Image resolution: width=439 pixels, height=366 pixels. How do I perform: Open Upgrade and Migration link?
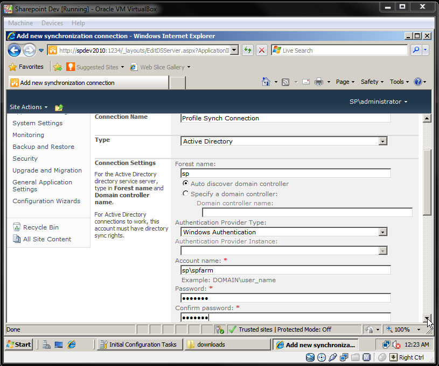pos(47,170)
